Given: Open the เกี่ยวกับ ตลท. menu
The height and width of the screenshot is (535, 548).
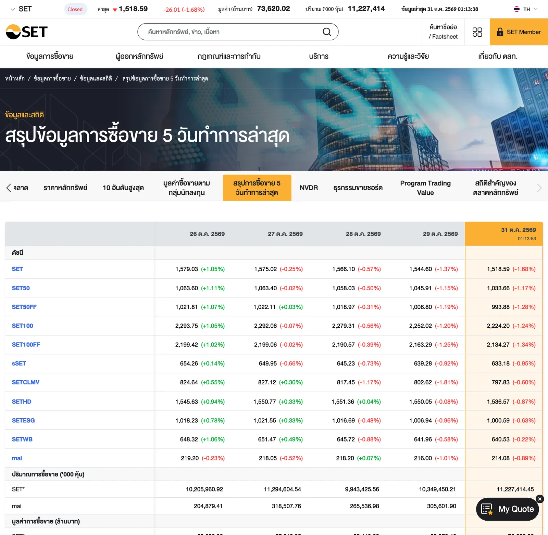Looking at the screenshot, I should click(498, 56).
